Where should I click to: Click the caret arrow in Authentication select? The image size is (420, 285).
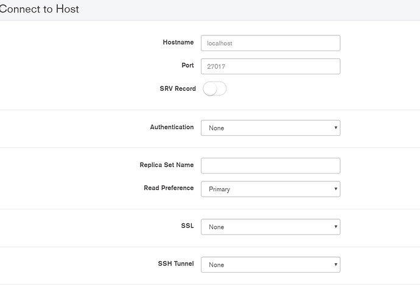tap(335, 128)
